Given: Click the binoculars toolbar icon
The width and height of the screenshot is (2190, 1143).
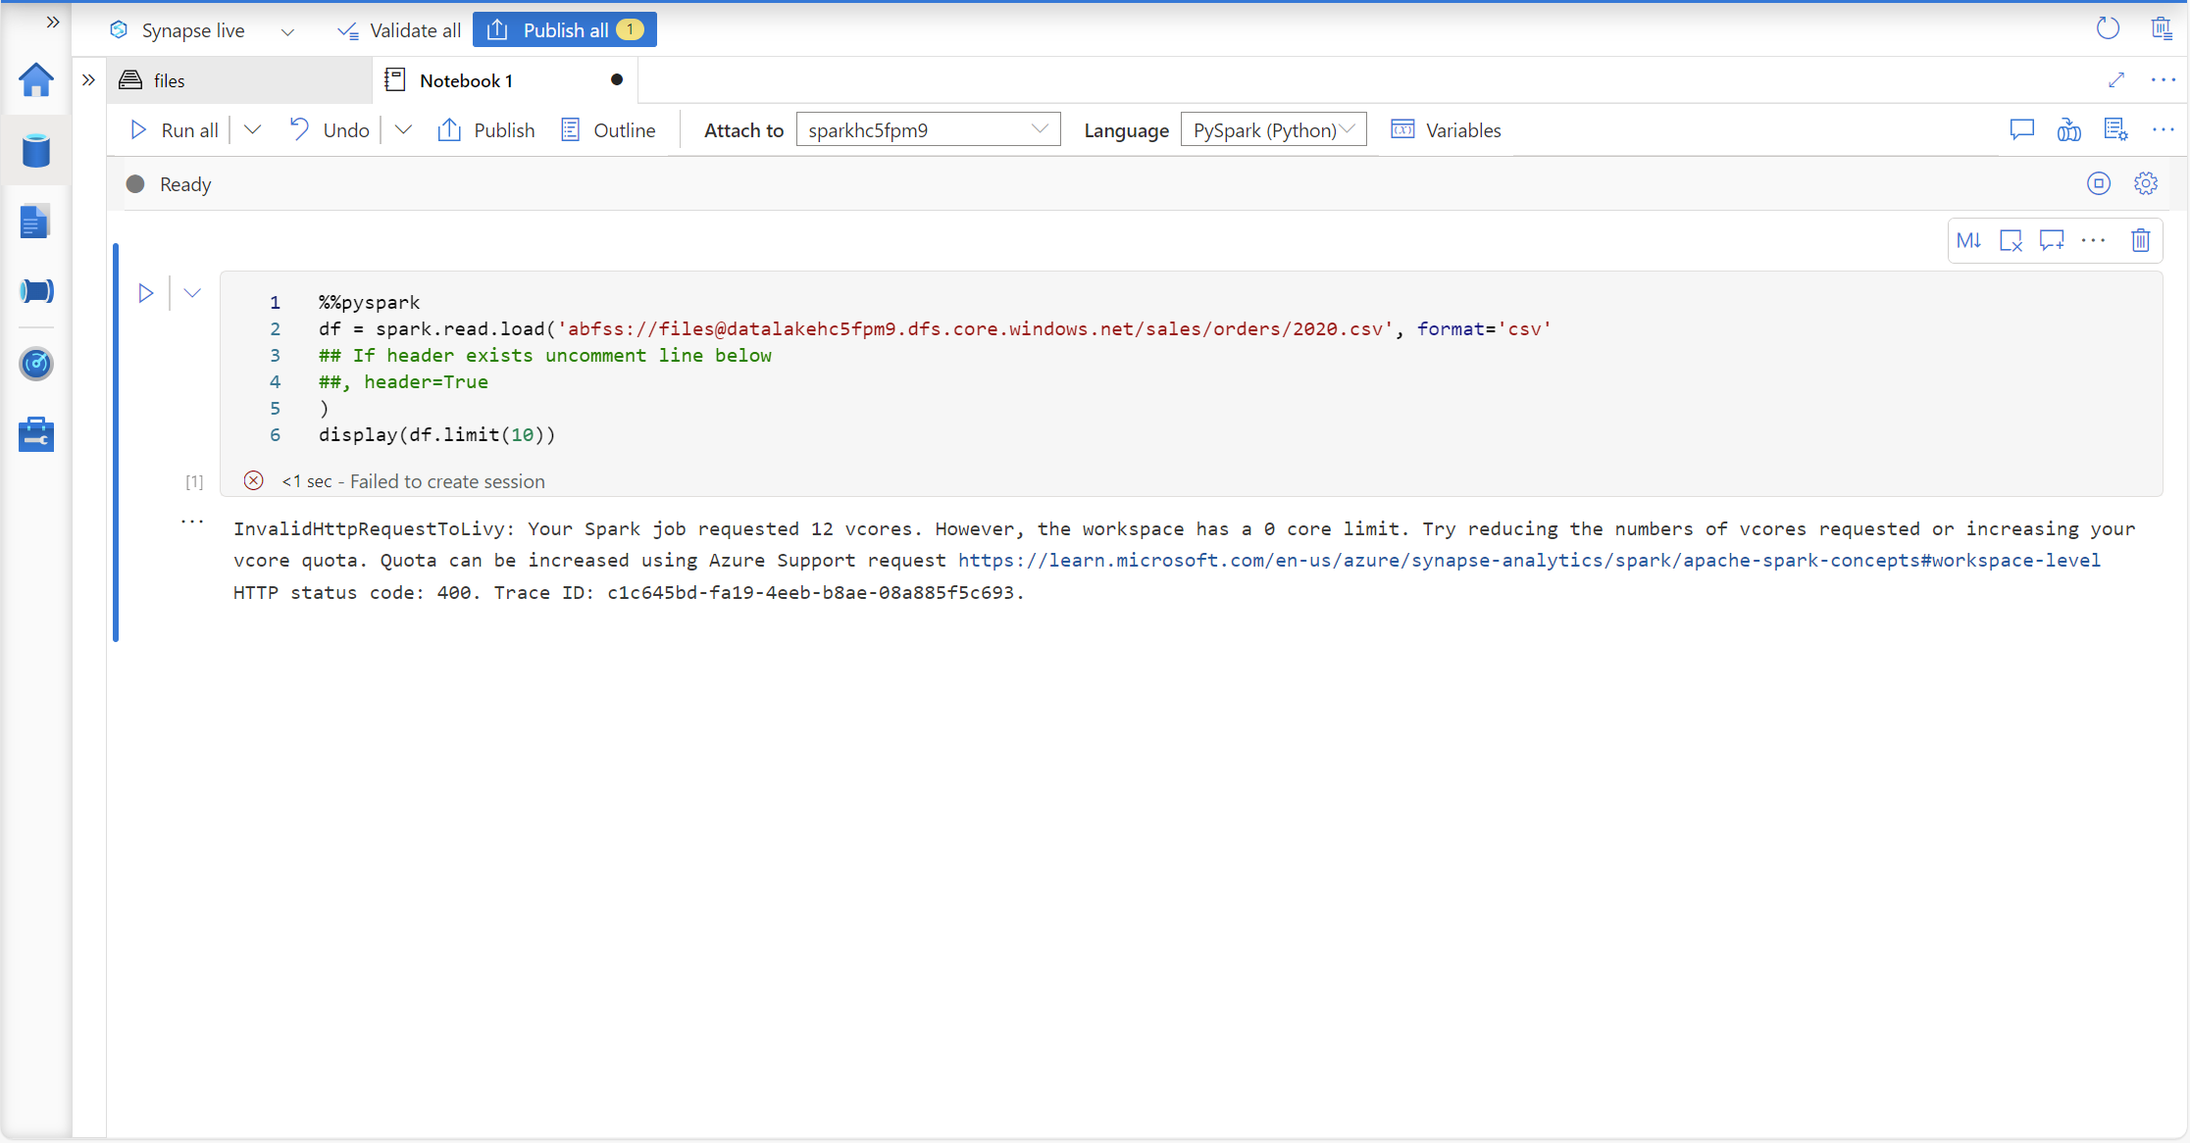Looking at the screenshot, I should (2068, 129).
